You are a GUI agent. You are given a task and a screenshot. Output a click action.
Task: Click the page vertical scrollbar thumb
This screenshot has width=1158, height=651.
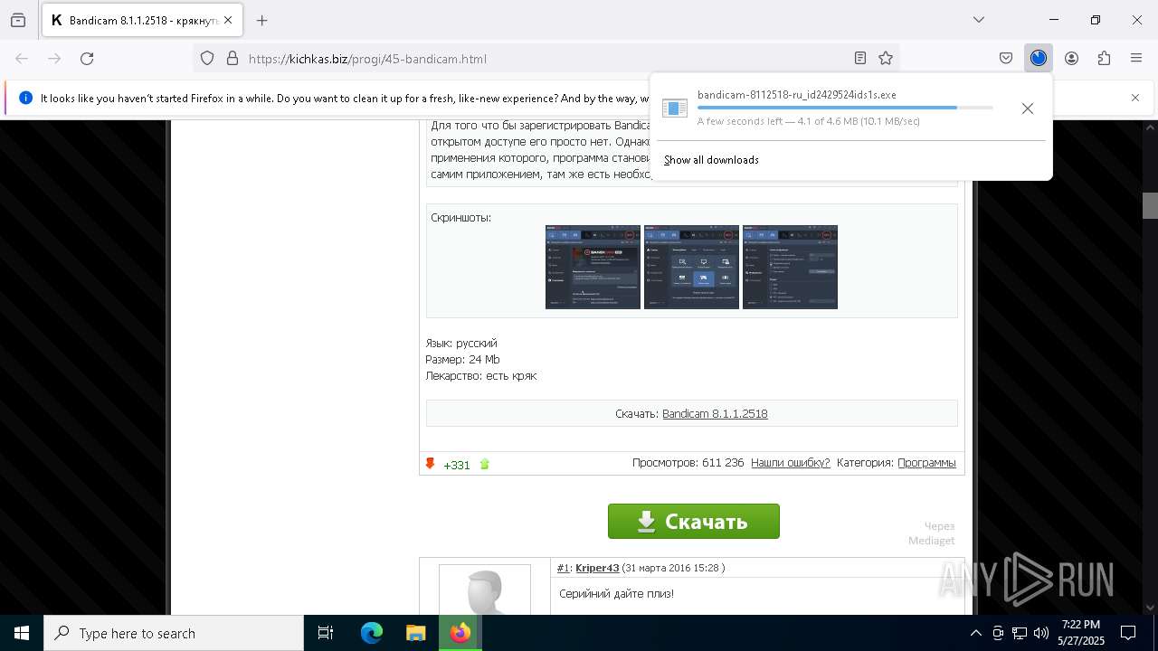(1150, 205)
